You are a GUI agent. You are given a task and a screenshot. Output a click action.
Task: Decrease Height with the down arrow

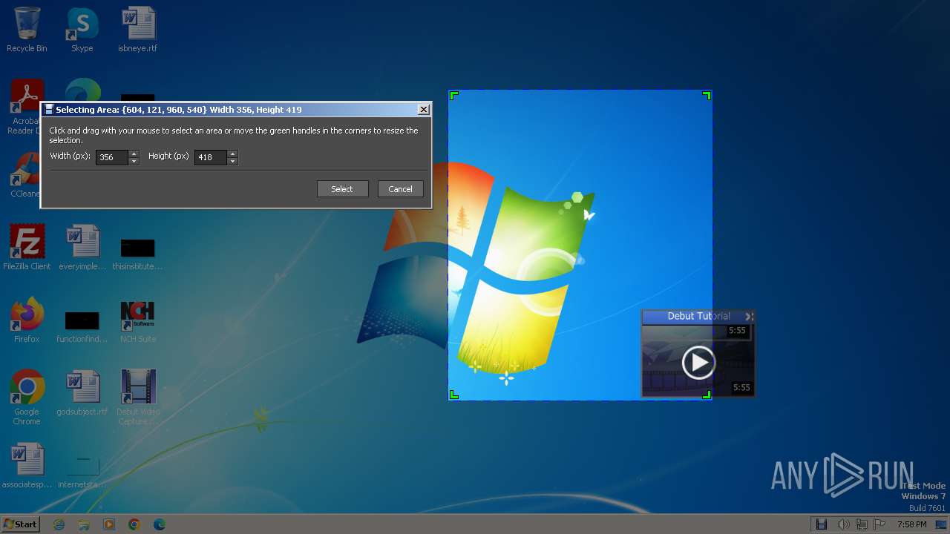[232, 161]
